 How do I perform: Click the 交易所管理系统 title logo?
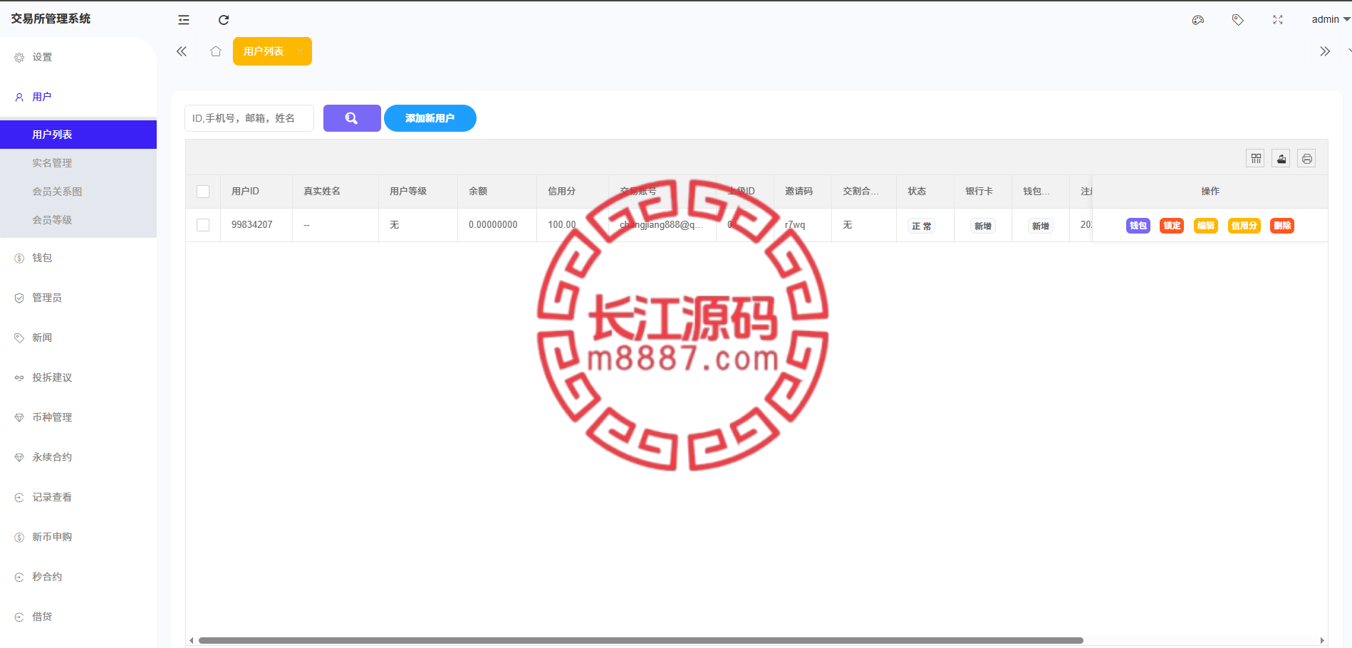51,19
